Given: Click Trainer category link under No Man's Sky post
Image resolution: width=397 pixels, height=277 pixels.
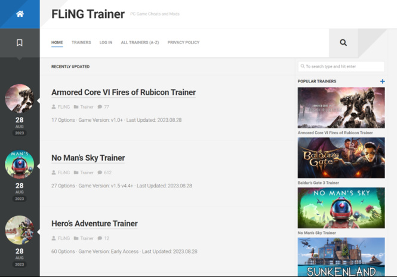Looking at the screenshot, I should [87, 173].
